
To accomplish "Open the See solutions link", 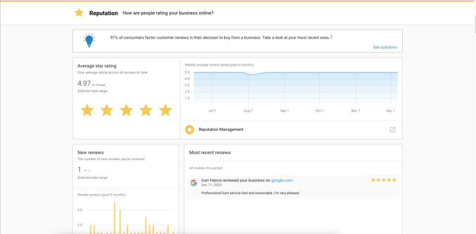I will coord(385,47).
